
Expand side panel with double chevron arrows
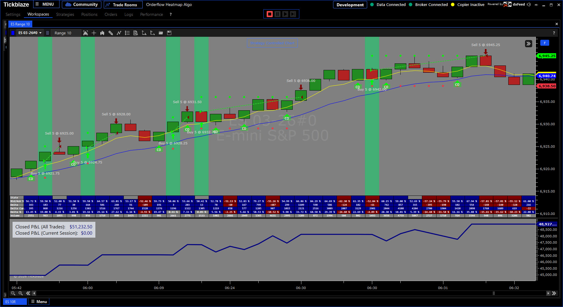[x=528, y=44]
